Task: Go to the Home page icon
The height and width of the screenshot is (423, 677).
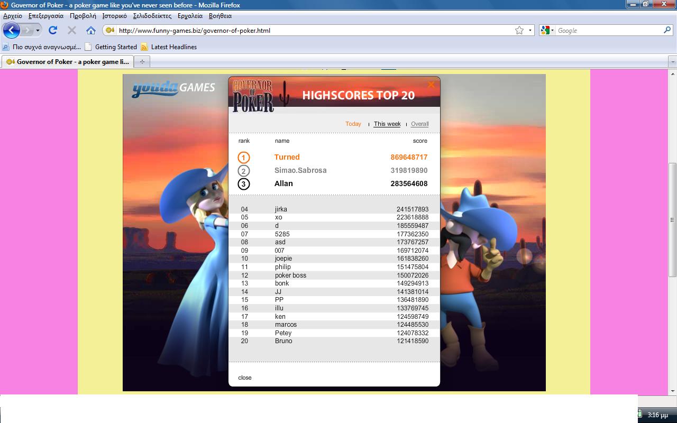Action: 91,30
